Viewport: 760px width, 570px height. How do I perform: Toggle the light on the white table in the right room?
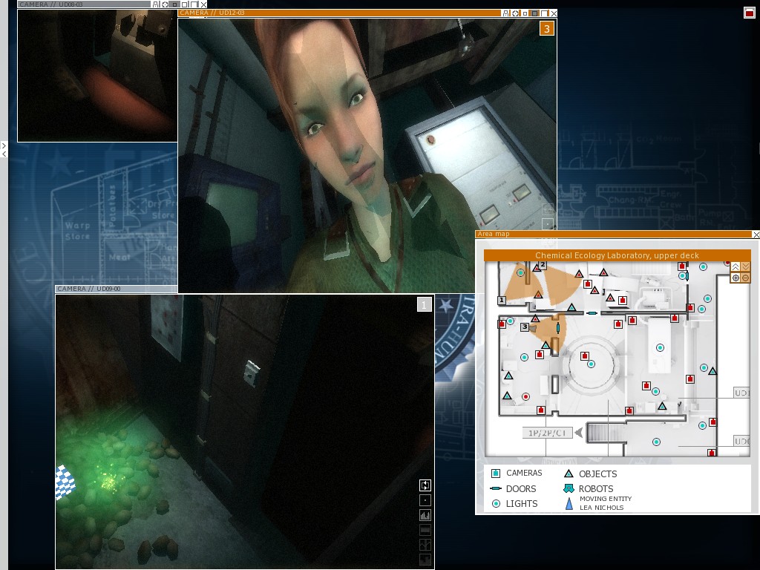point(660,347)
